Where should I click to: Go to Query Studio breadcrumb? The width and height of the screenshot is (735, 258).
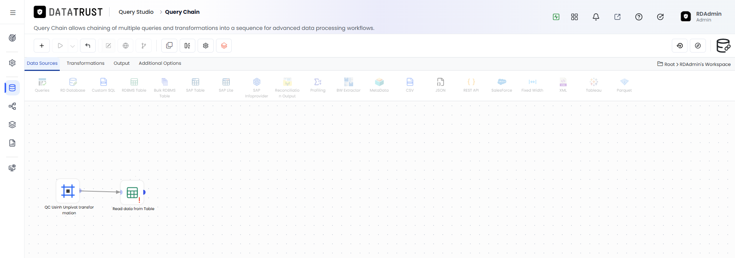point(136,12)
